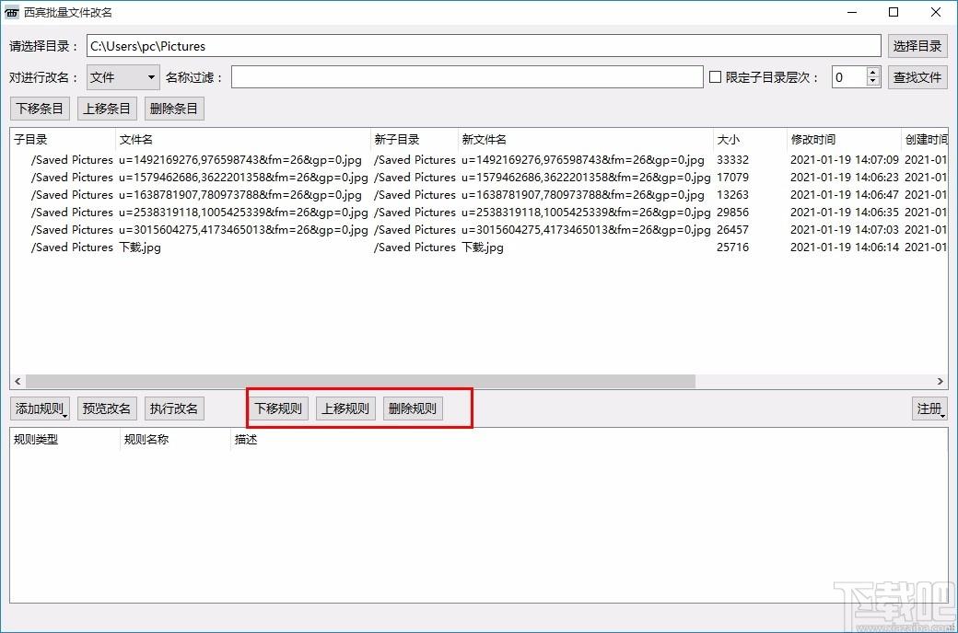Click size value 29856
The height and width of the screenshot is (633, 958).
pos(732,213)
